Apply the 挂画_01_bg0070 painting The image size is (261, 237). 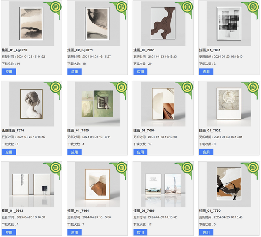pyautogui.click(x=9, y=72)
